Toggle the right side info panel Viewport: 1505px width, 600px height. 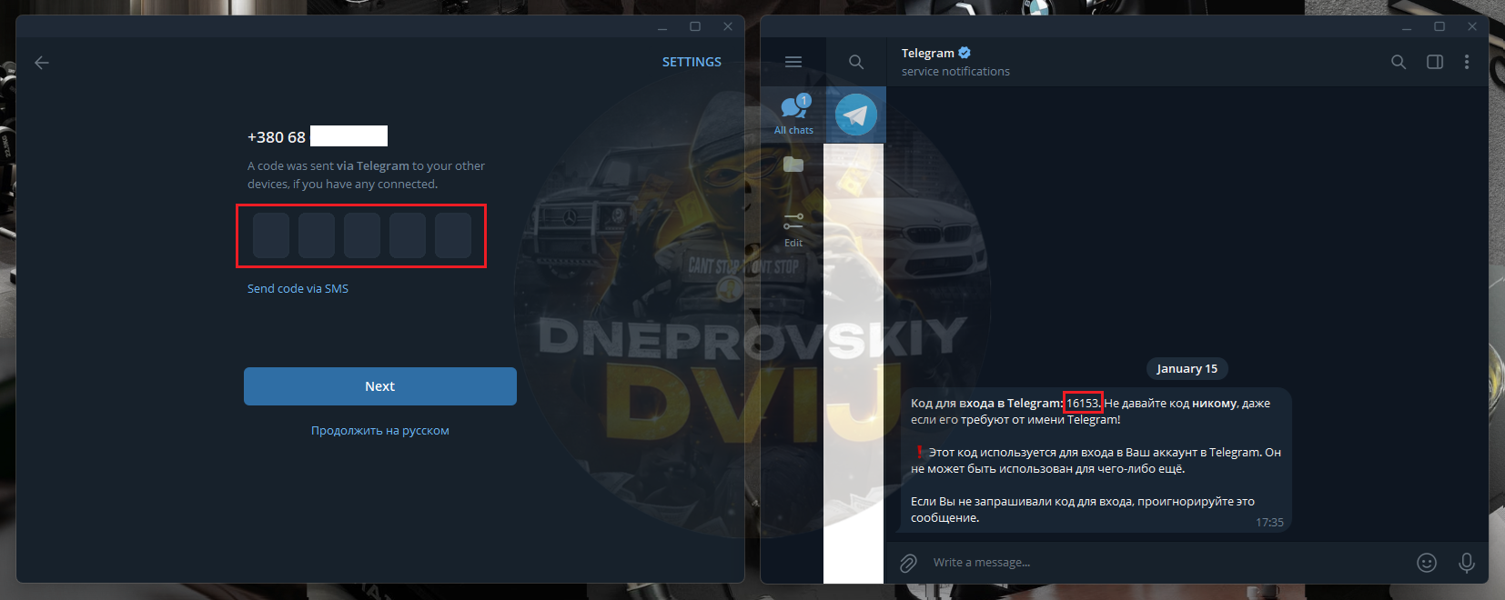pos(1435,62)
